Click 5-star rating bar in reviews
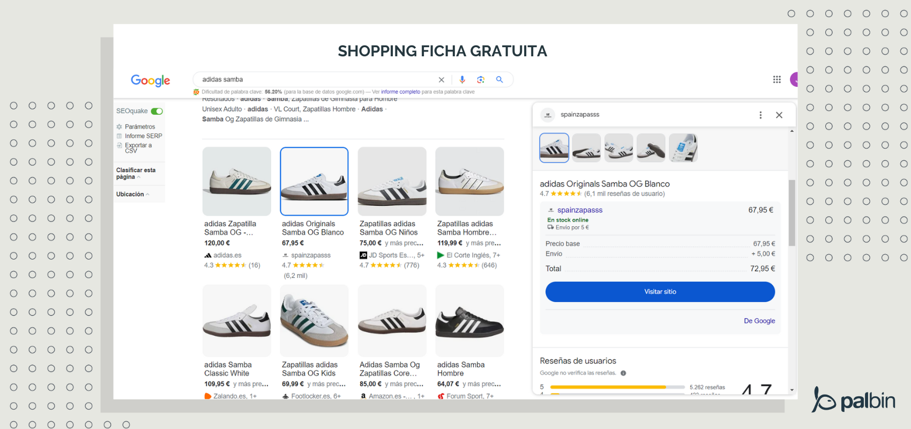 617,387
